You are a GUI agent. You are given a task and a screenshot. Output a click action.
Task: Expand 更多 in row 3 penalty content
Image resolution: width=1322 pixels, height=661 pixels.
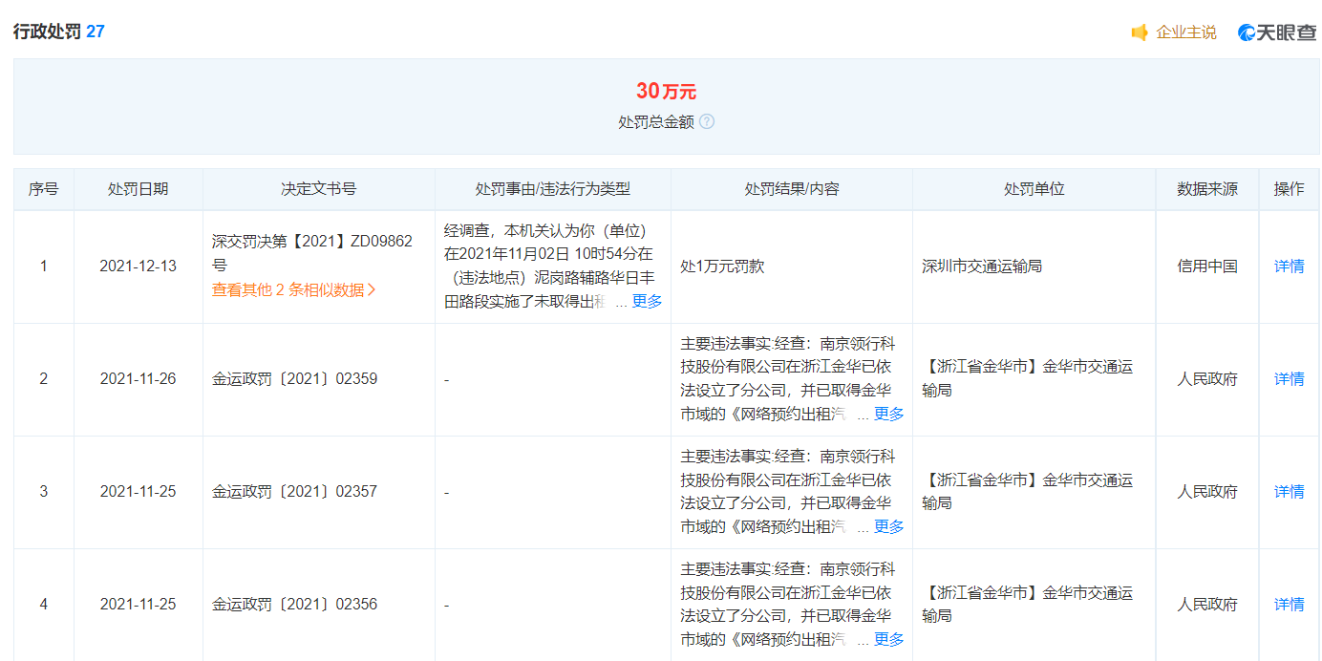(x=888, y=526)
